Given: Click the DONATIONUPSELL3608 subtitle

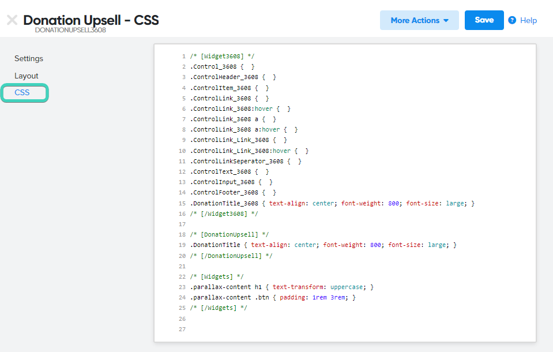Looking at the screenshot, I should click(x=70, y=30).
